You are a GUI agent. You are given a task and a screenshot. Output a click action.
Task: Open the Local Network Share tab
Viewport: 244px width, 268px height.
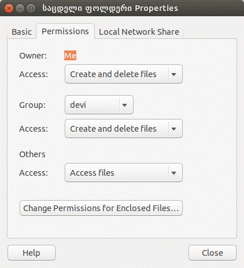pos(139,32)
